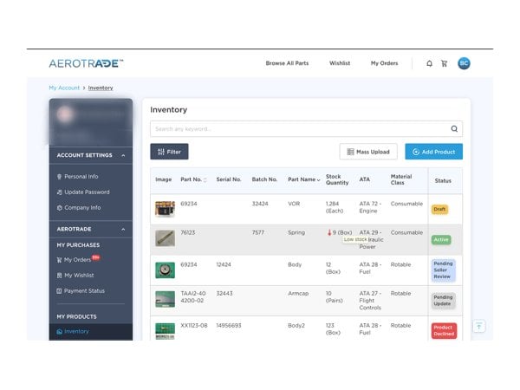Click the scroll-to-top arrow icon
520x390 pixels.
coord(478,326)
